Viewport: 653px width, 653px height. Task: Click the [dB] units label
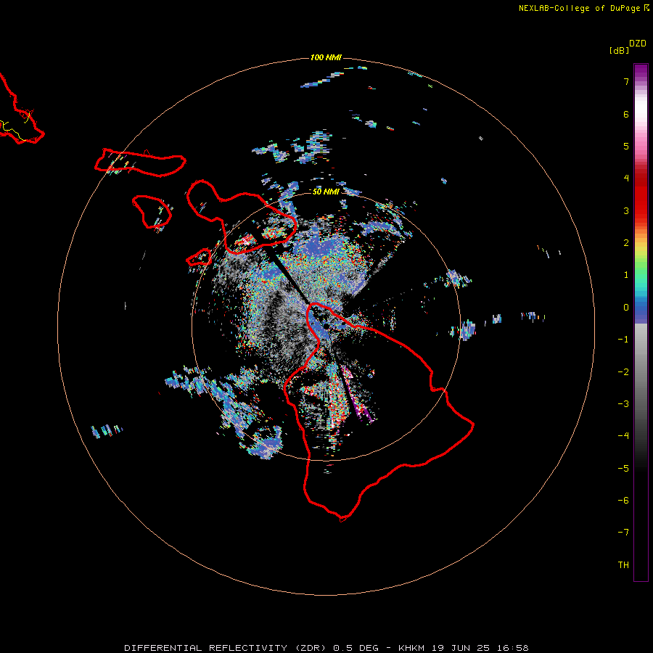(619, 50)
